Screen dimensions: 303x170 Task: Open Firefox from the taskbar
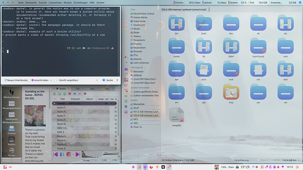pos(151,167)
